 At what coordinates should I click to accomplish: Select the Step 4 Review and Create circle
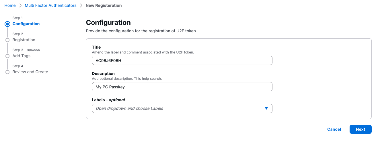point(7,72)
